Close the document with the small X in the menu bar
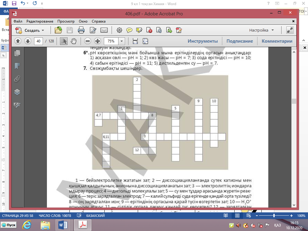Viewport: 308px width, 231px height. (293, 21)
